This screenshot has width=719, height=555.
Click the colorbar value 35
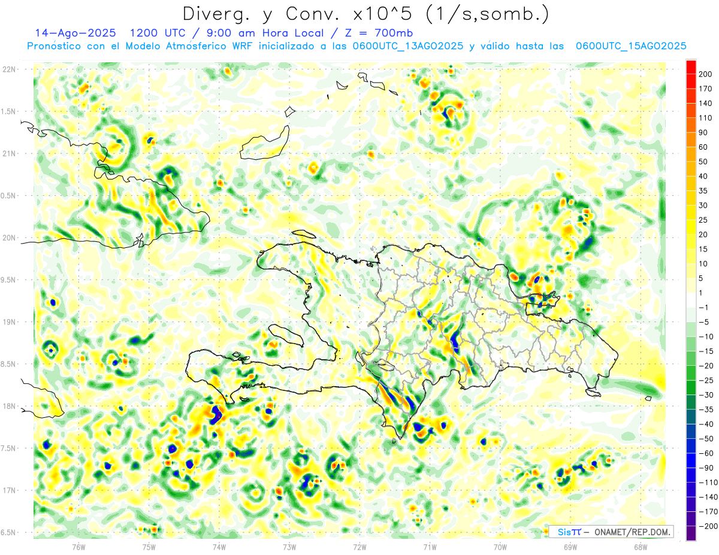click(x=704, y=191)
